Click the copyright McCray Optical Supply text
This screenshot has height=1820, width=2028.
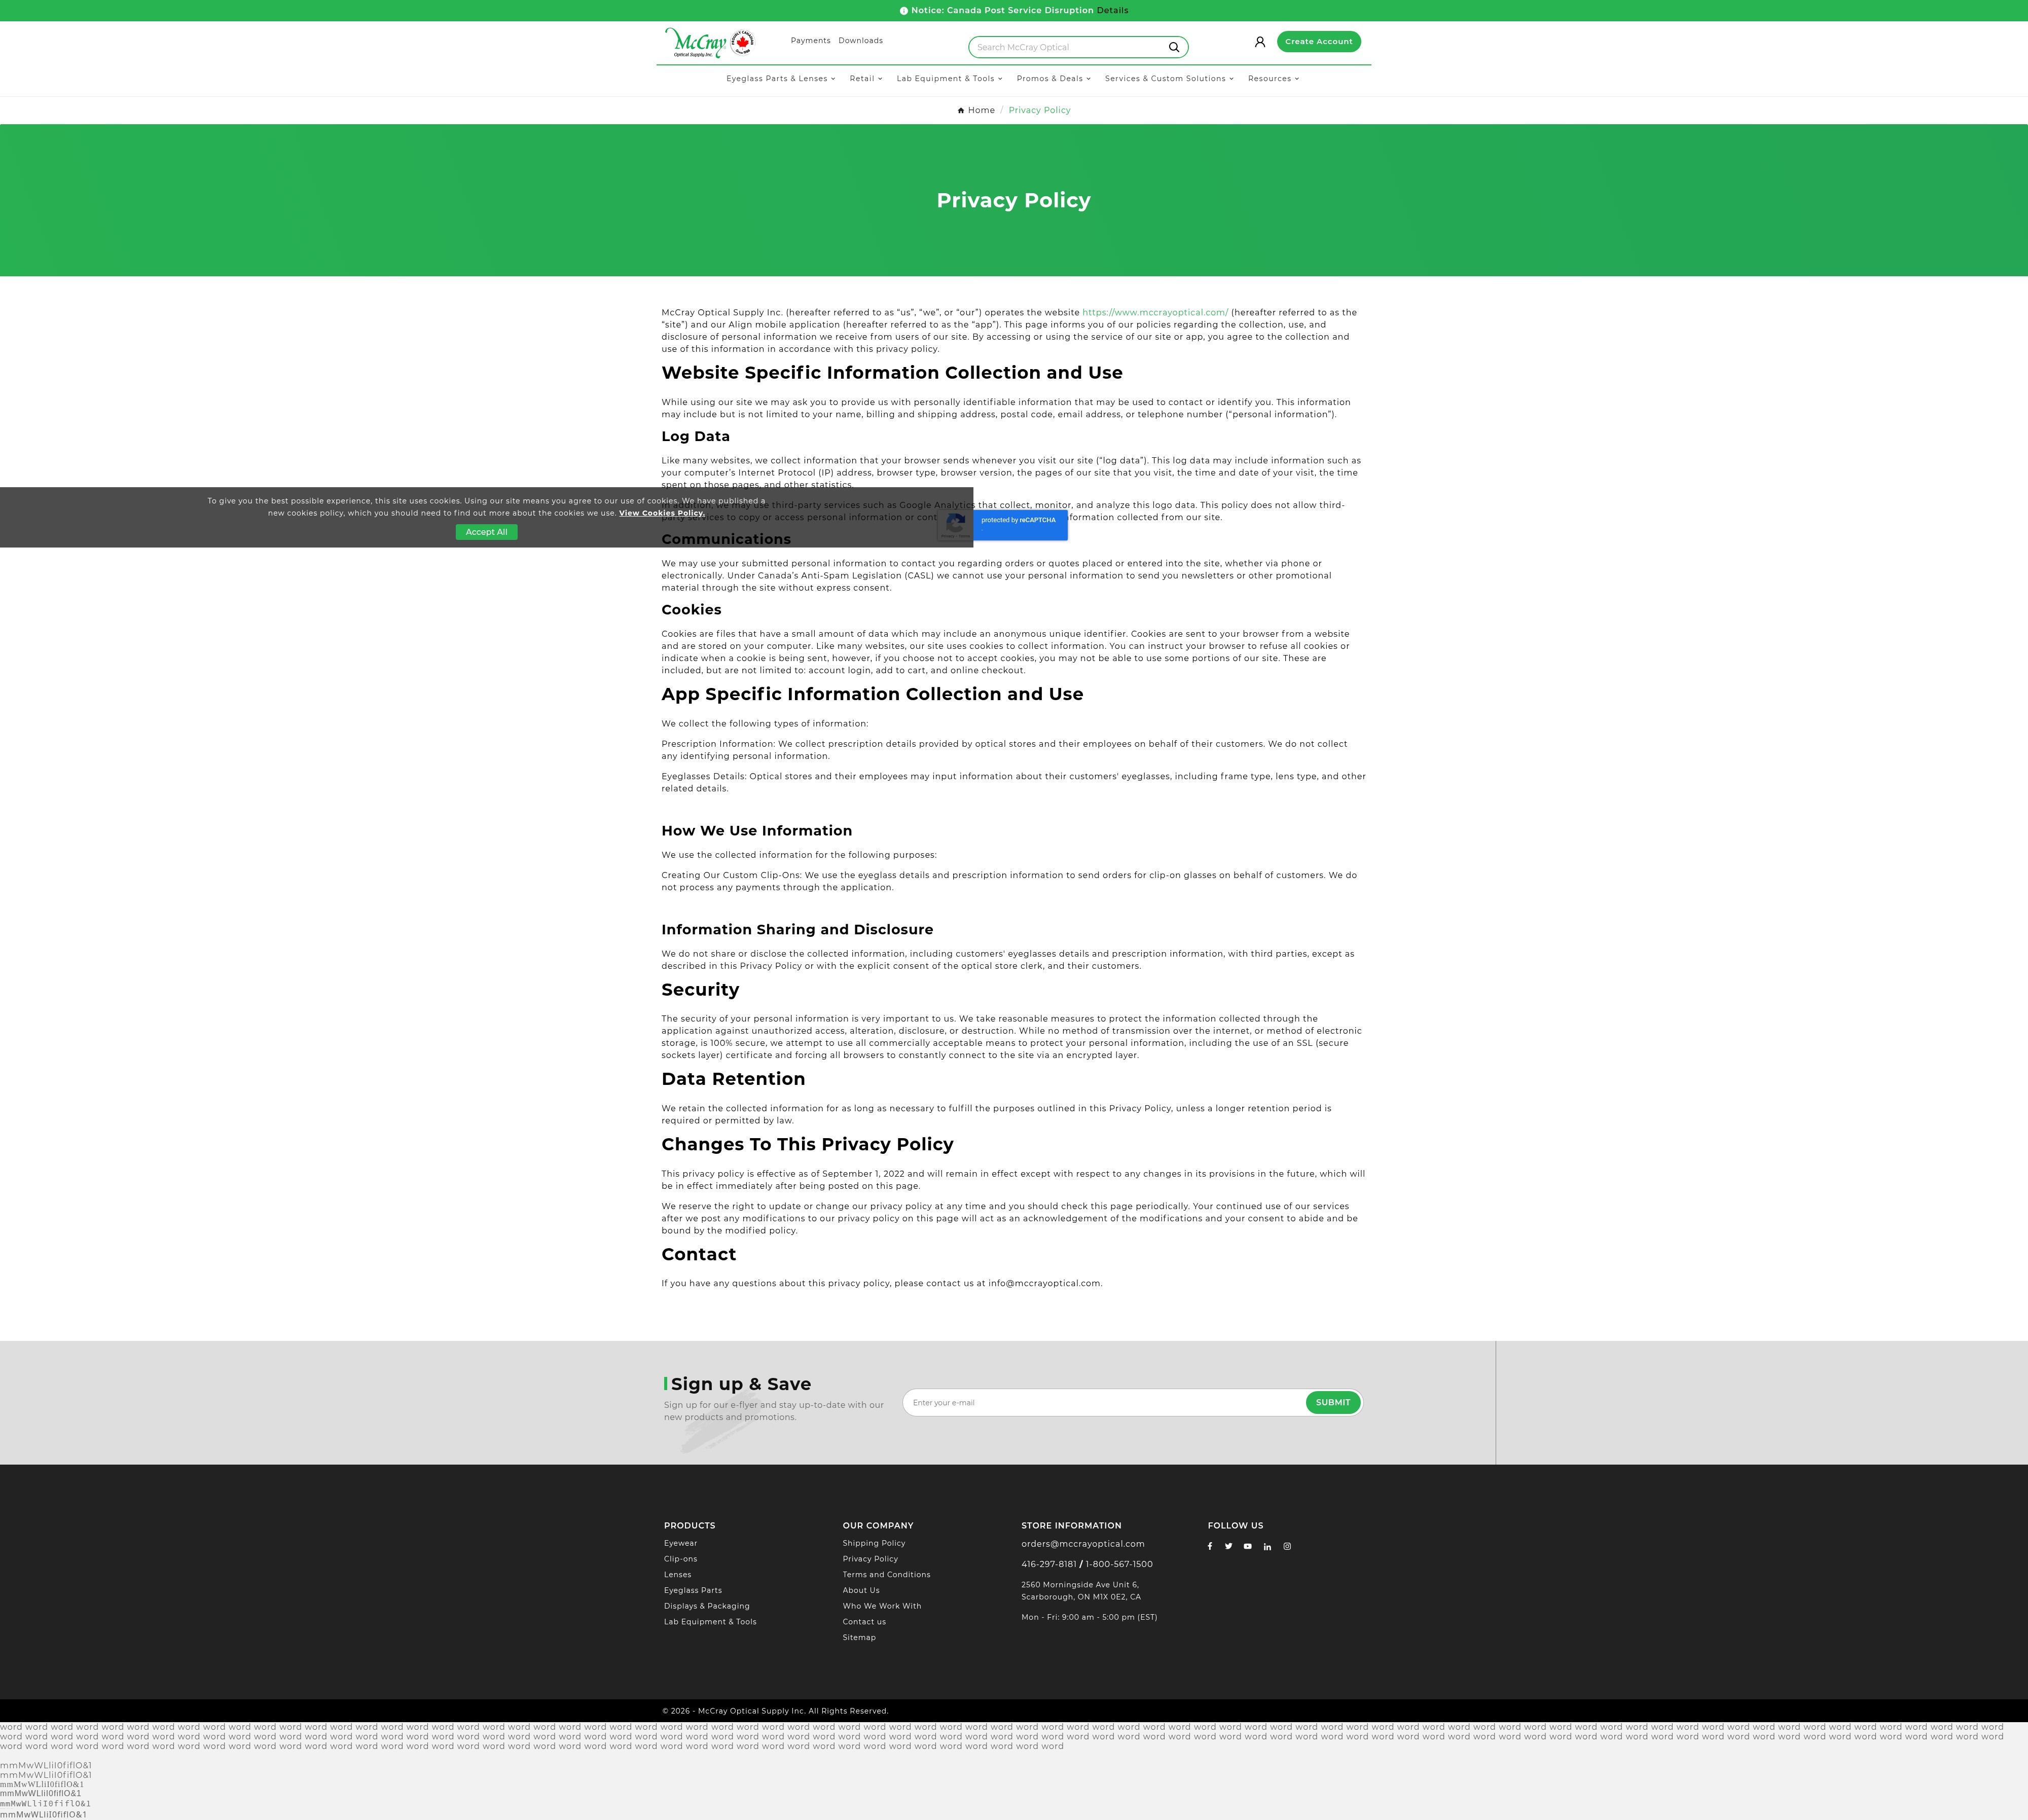click(x=775, y=1711)
